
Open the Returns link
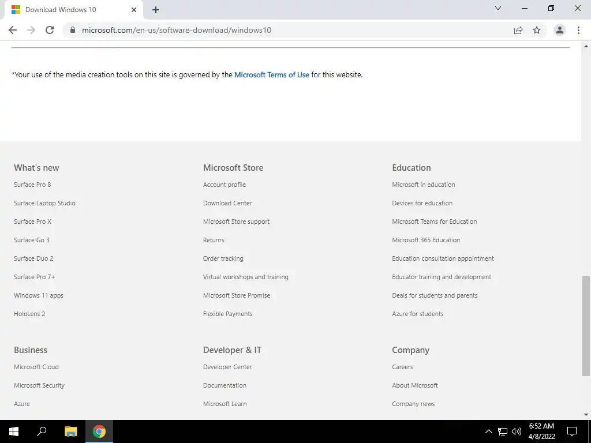point(214,240)
